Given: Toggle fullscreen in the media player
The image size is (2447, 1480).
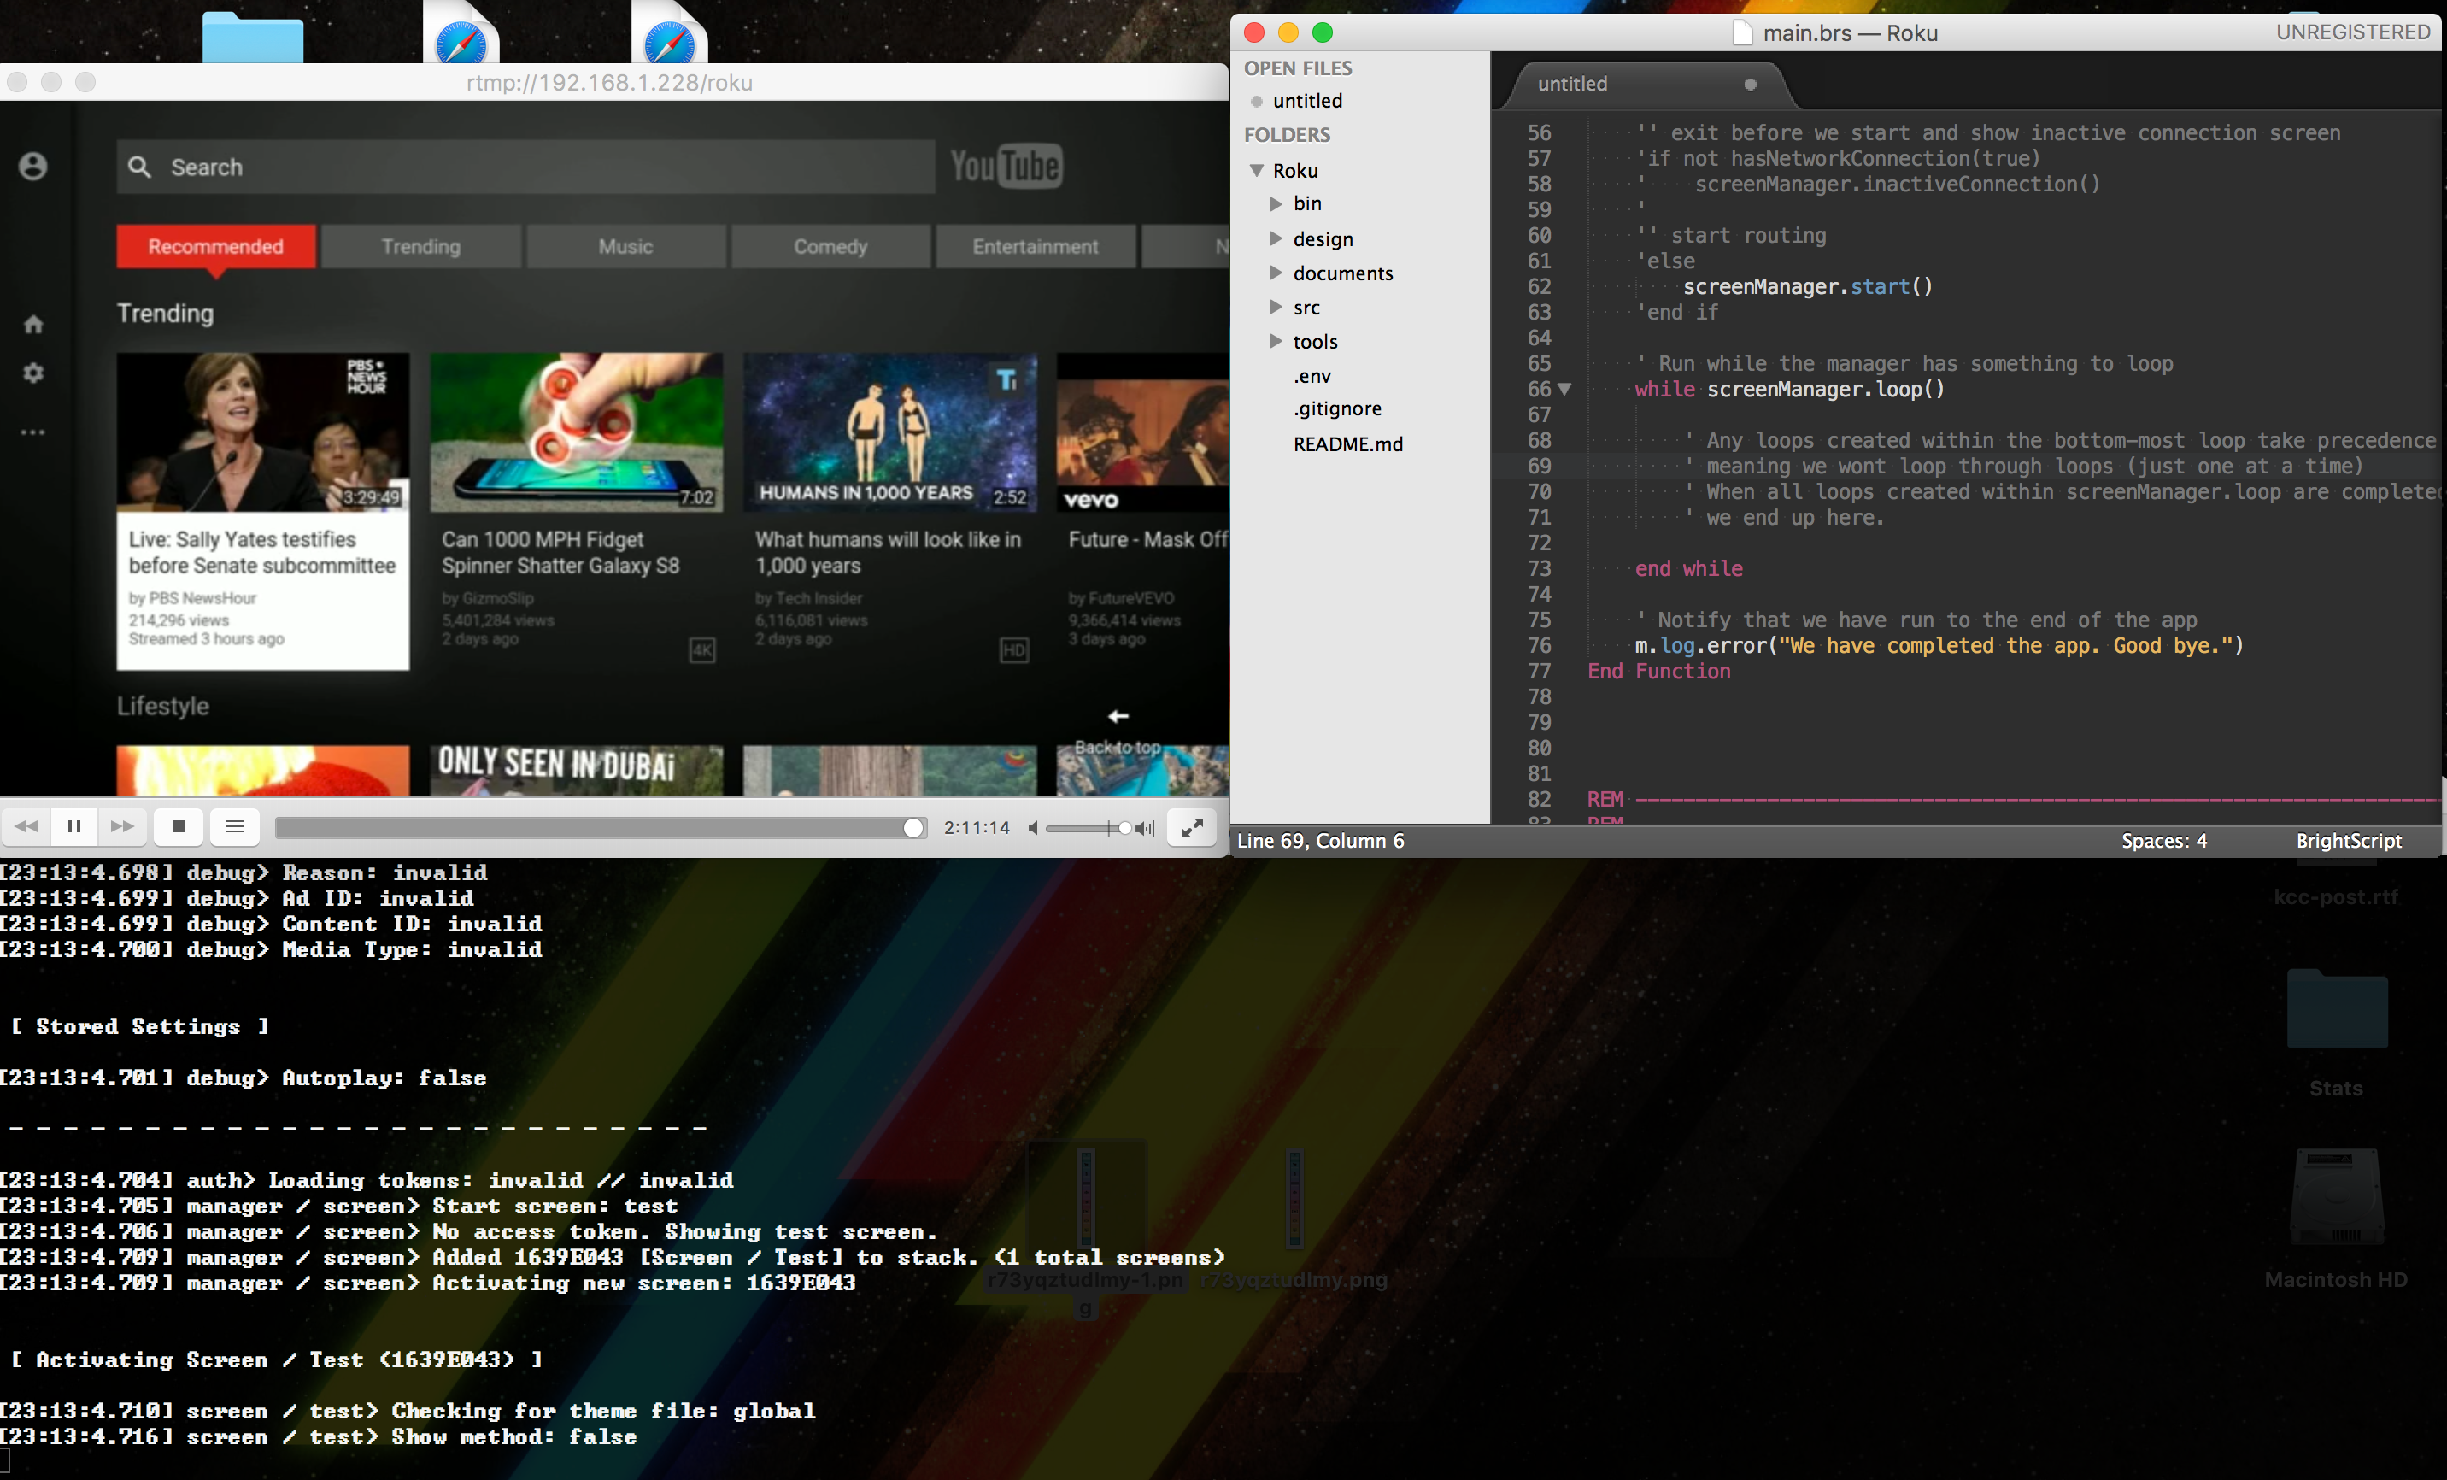Looking at the screenshot, I should 1192,826.
